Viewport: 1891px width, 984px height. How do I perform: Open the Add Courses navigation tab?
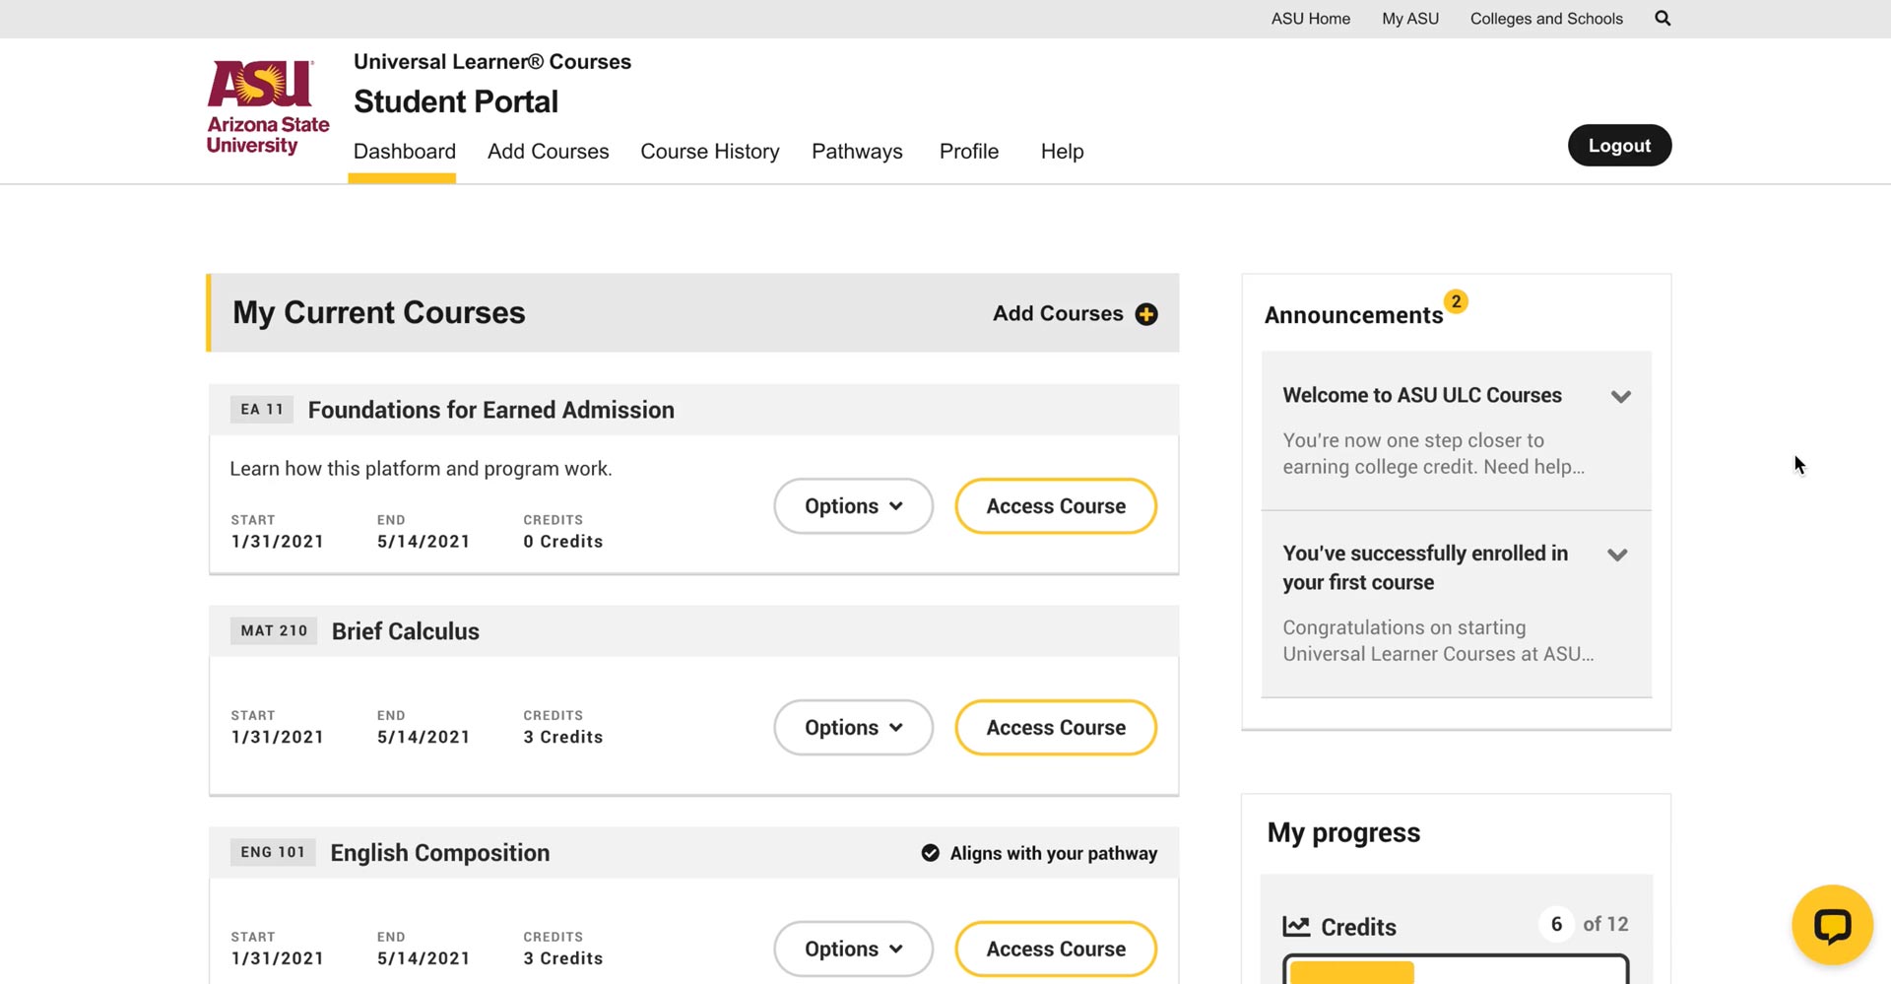pos(548,152)
